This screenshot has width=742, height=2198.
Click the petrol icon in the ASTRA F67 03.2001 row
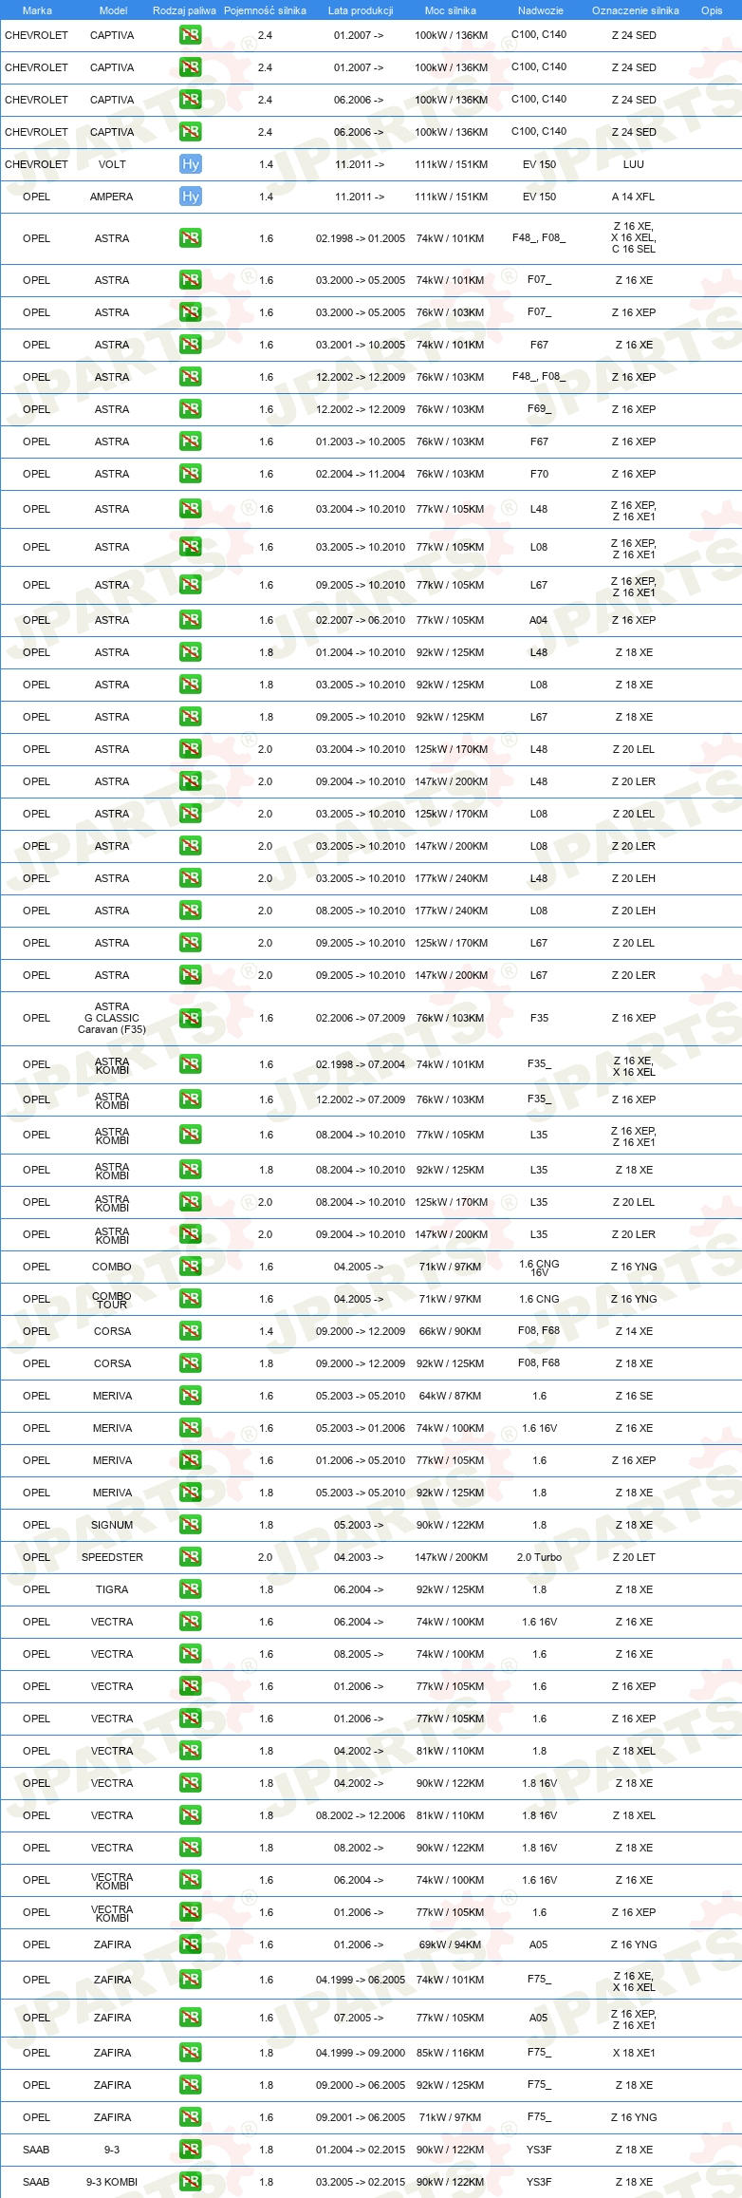click(191, 345)
